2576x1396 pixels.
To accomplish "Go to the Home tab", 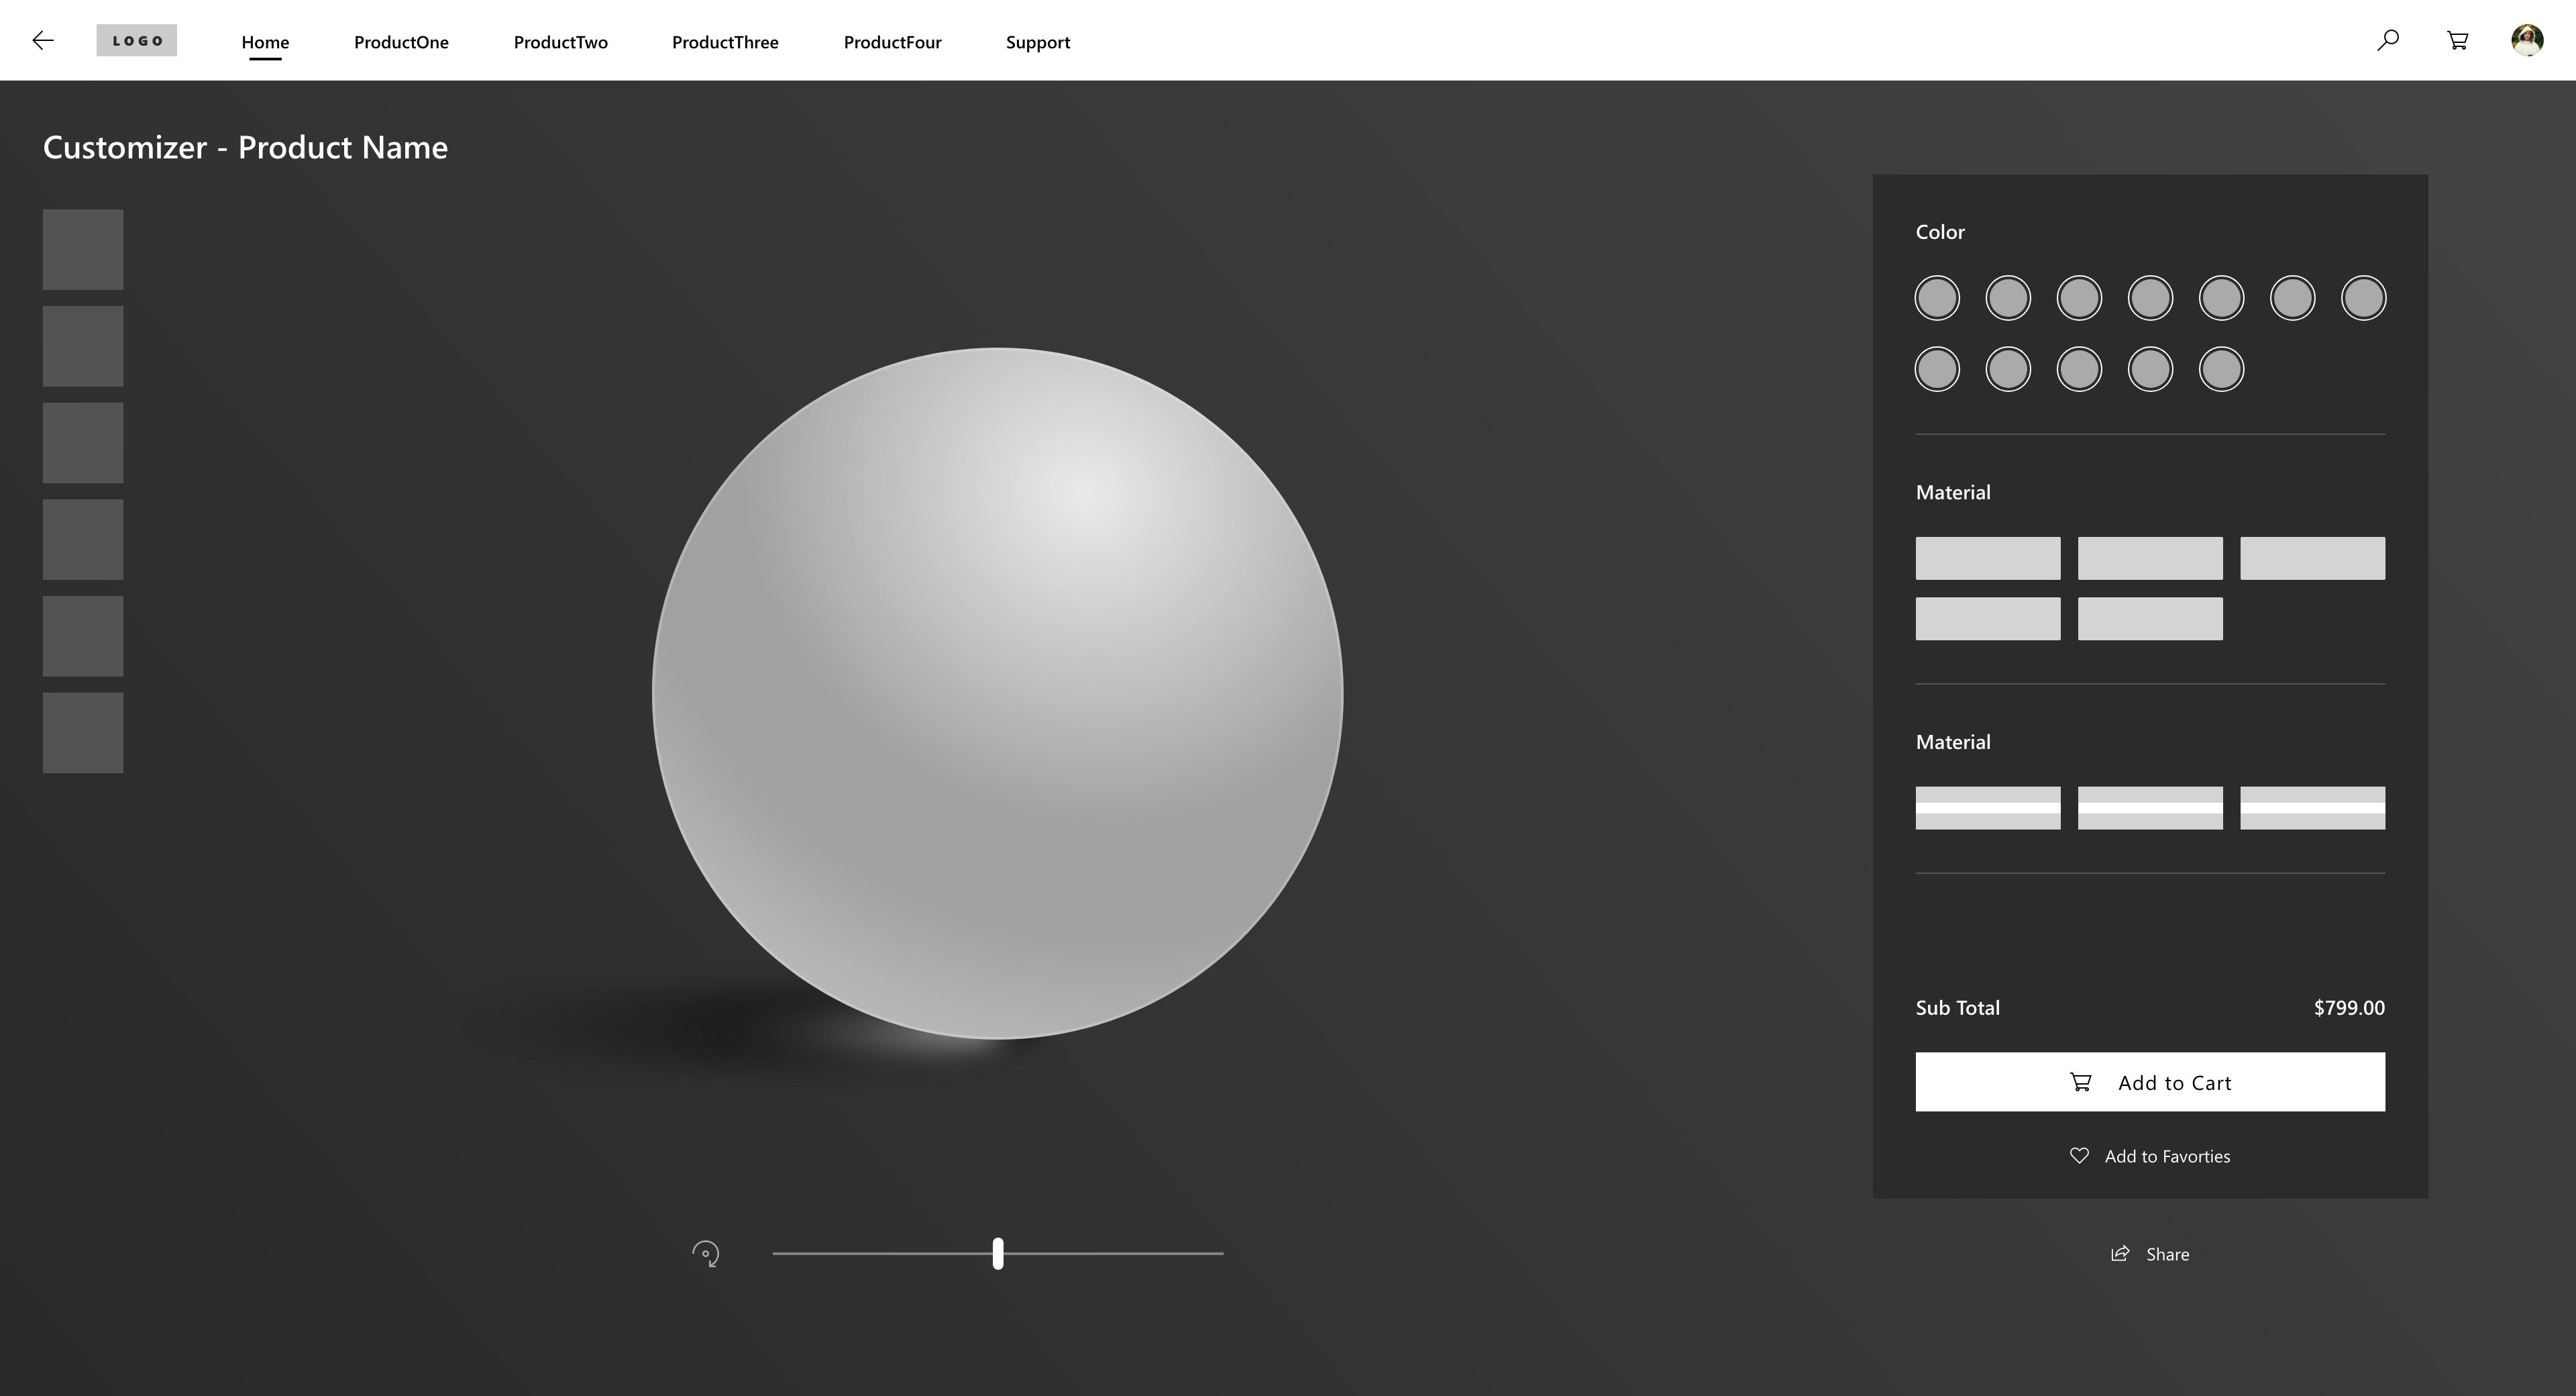I will pos(265,42).
